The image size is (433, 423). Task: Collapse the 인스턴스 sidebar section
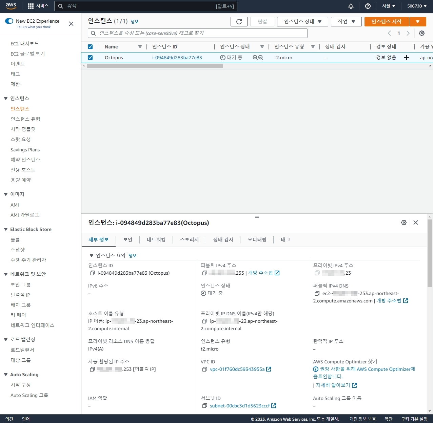point(6,99)
